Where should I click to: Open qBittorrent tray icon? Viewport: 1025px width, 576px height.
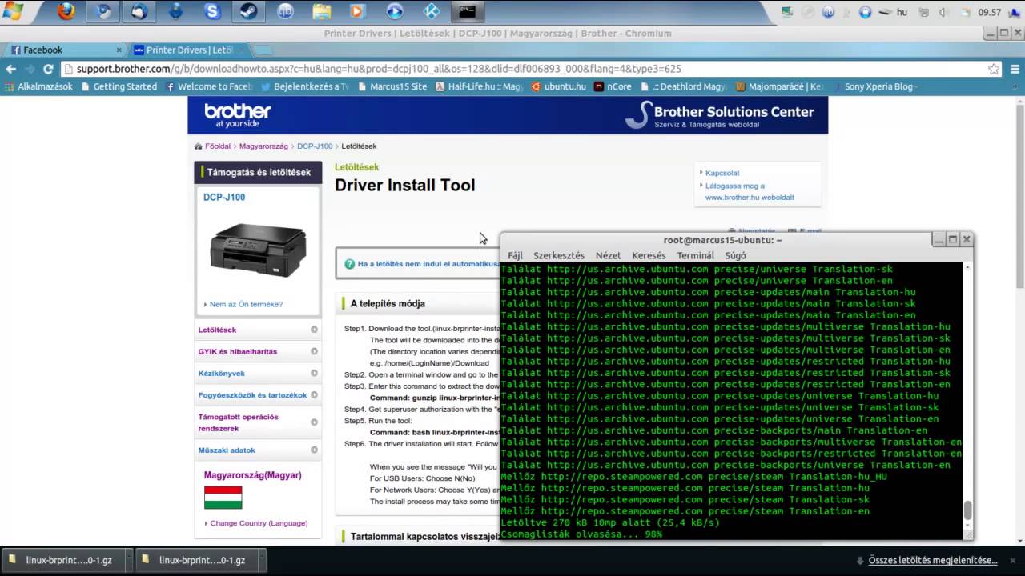(x=828, y=12)
